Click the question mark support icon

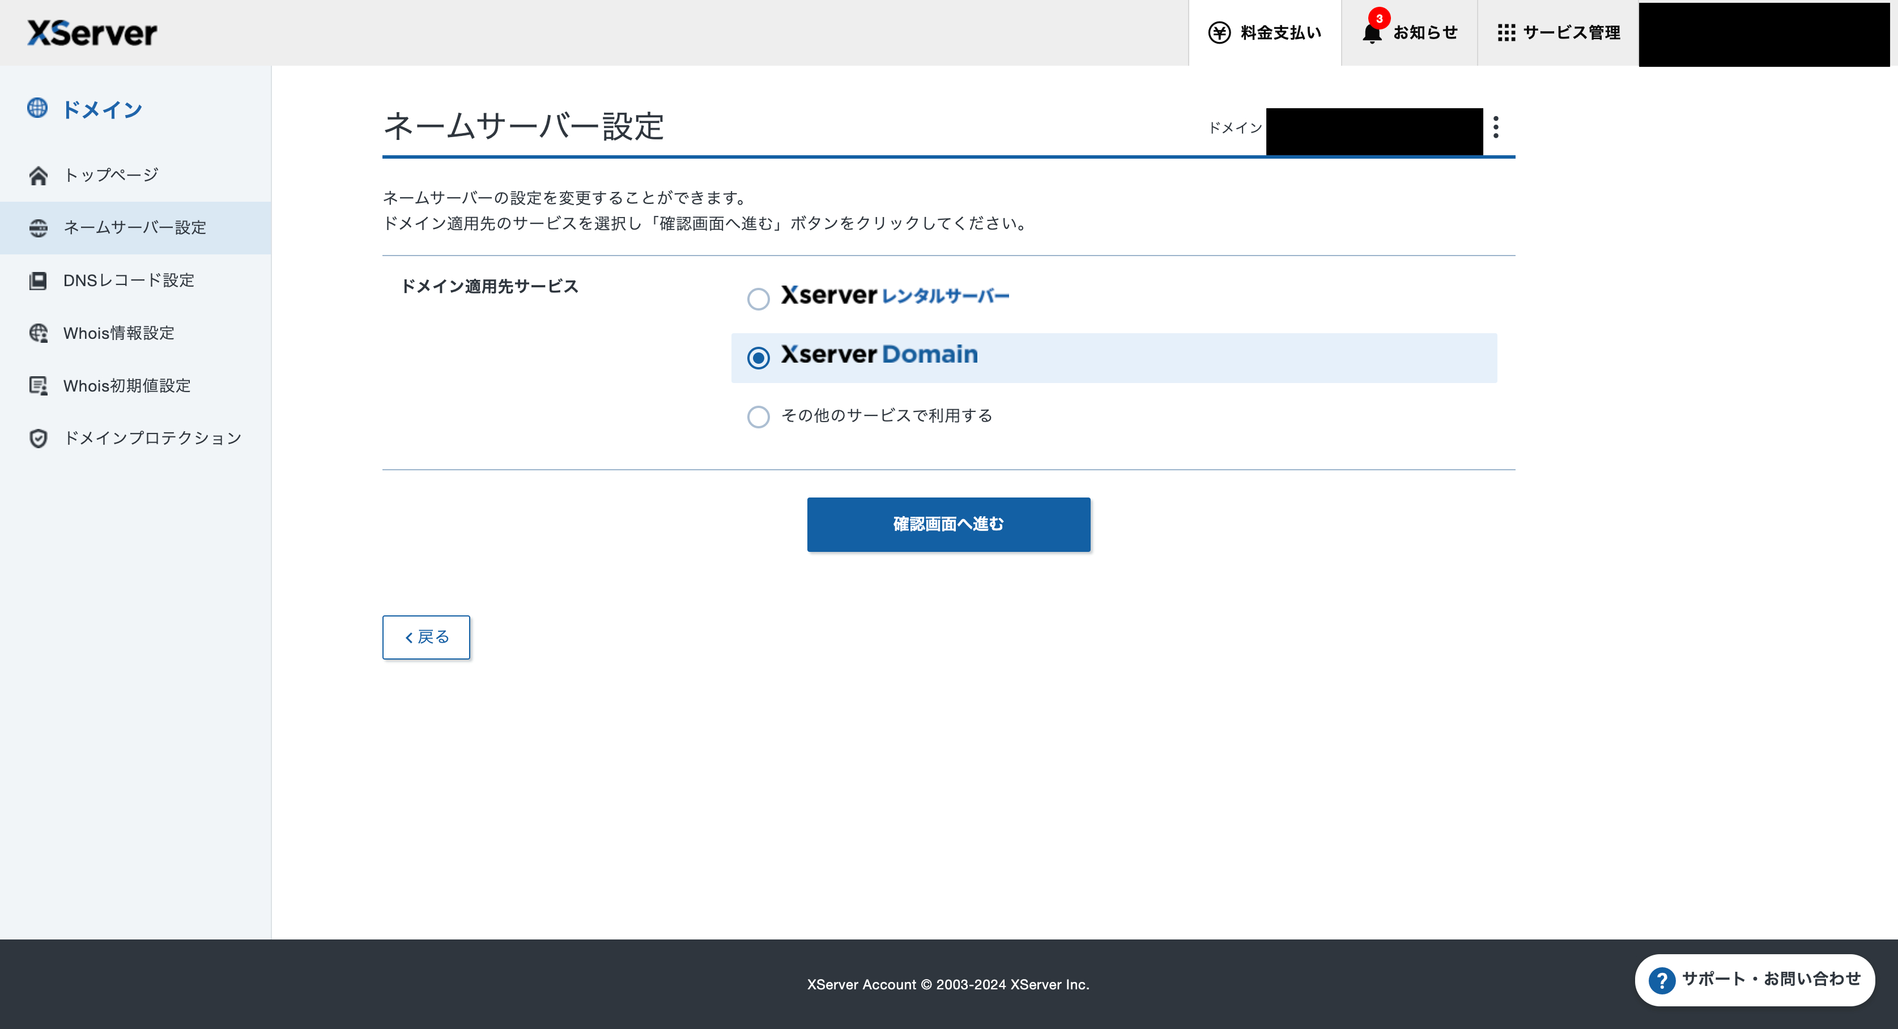(x=1662, y=980)
